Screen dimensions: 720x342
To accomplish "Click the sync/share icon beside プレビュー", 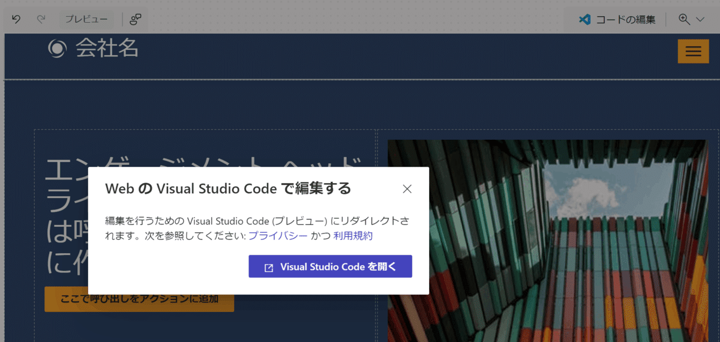I will (136, 20).
